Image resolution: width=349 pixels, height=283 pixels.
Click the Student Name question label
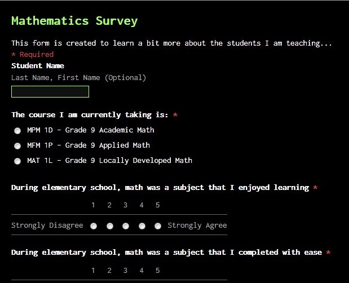38,66
